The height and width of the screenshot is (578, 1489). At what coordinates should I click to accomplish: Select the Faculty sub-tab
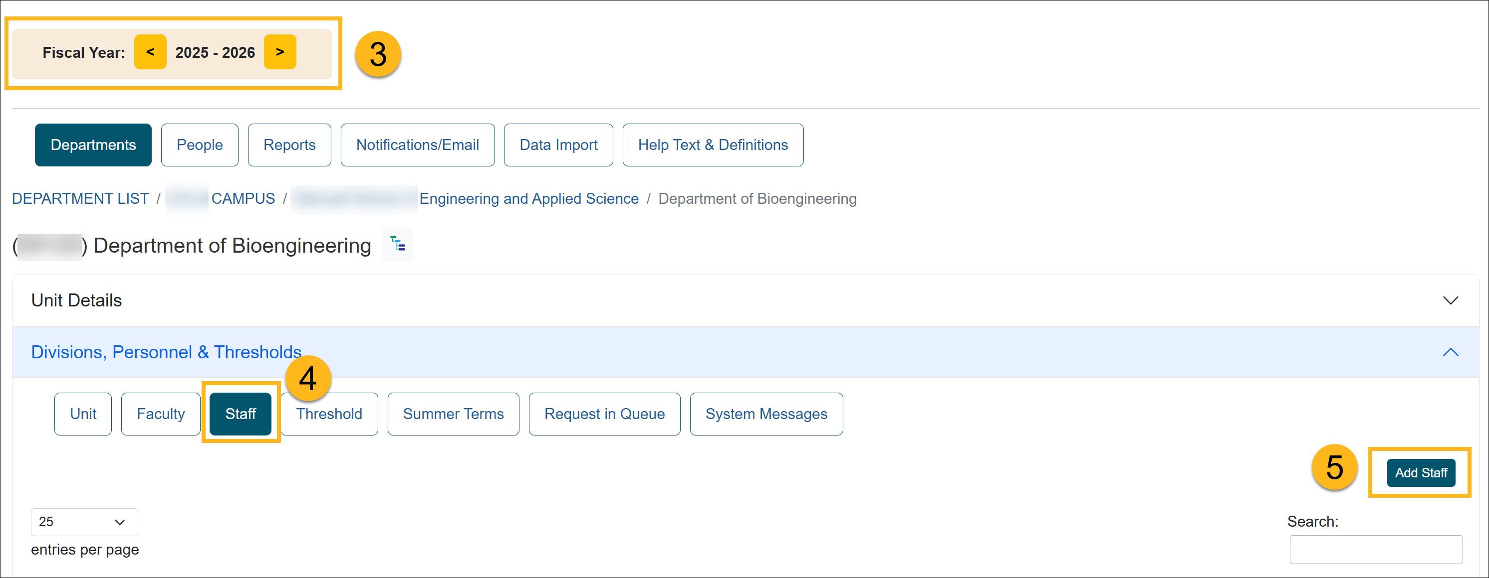click(x=161, y=414)
